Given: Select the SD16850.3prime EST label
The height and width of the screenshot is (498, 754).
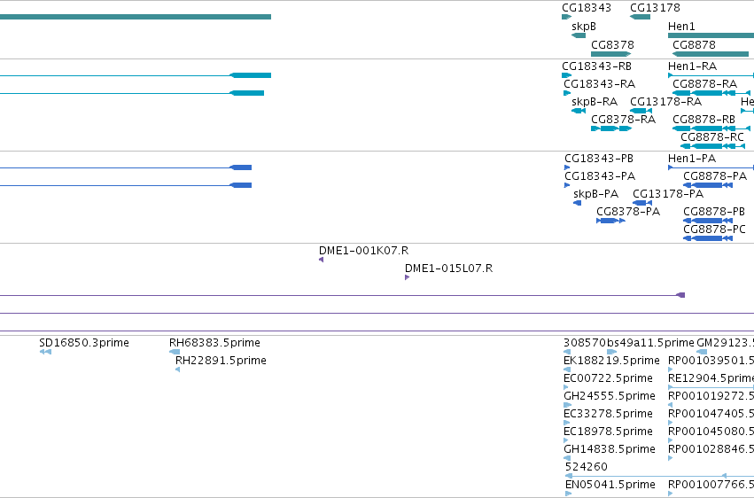Looking at the screenshot, I should (x=84, y=343).
